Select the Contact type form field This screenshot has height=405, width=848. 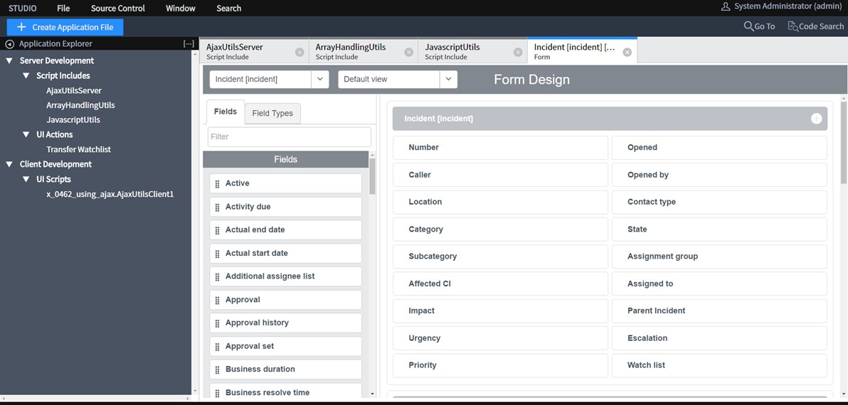(719, 202)
